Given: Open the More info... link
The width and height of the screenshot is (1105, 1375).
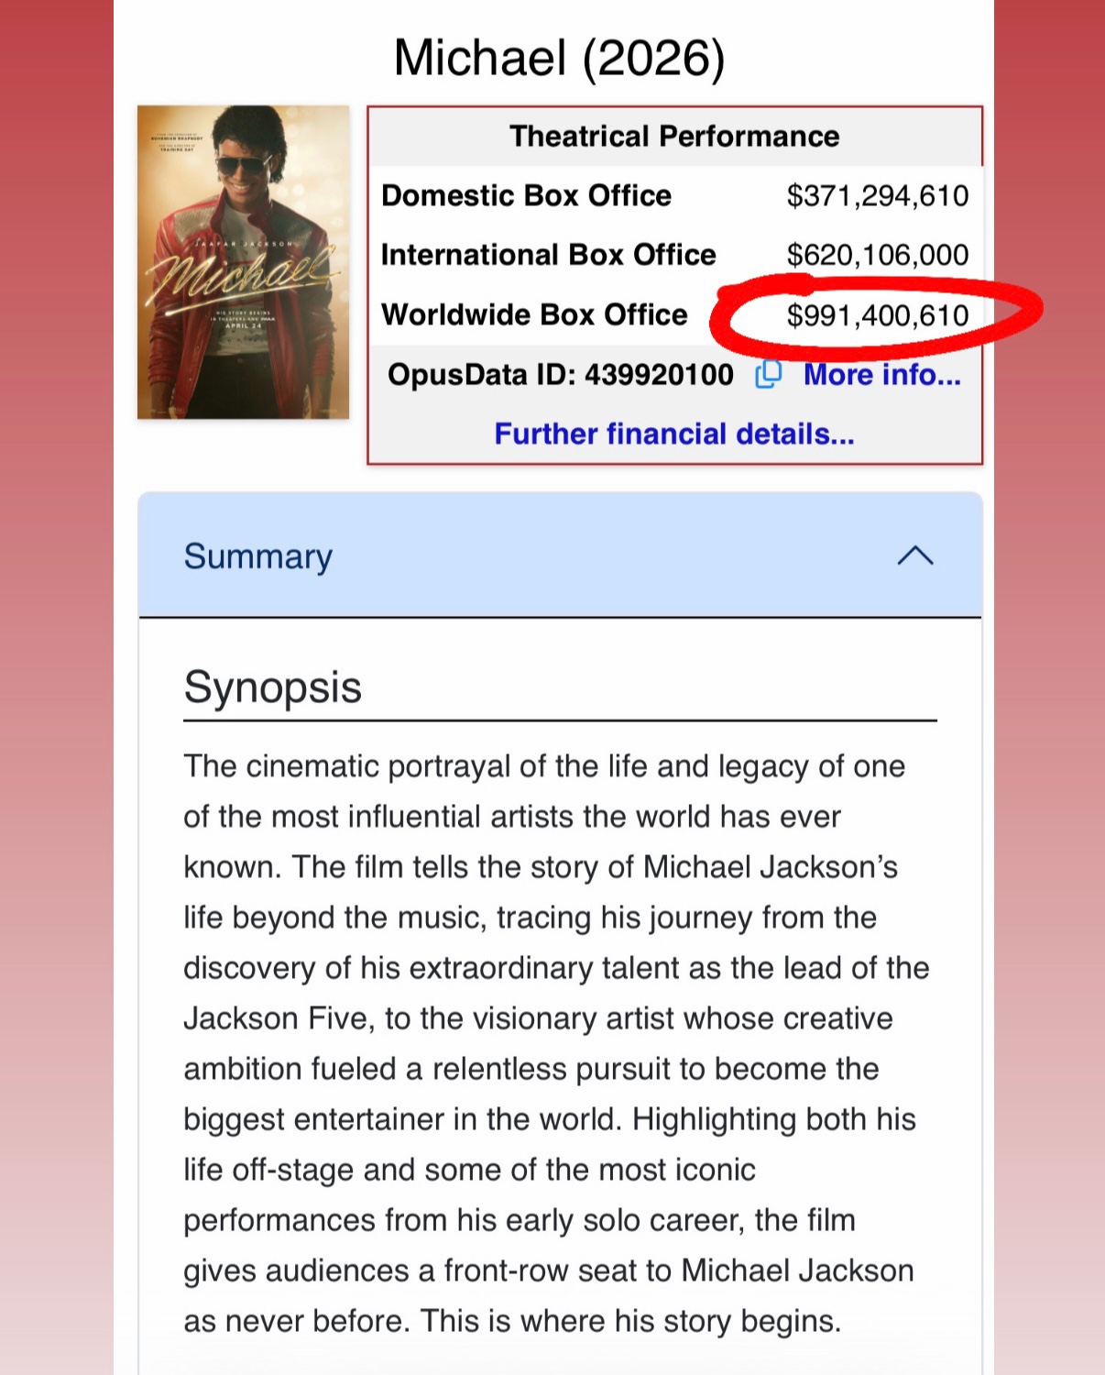Looking at the screenshot, I should [882, 375].
